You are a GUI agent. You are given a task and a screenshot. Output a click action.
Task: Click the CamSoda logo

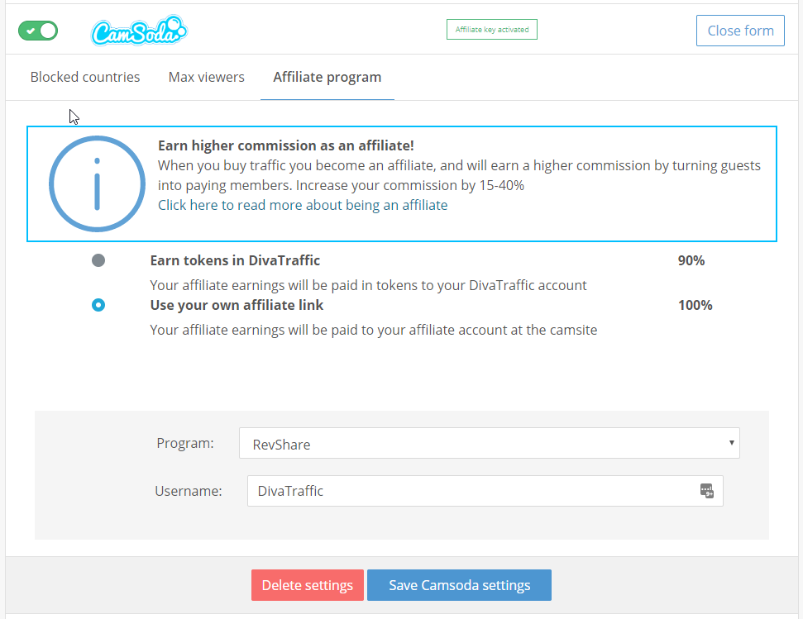click(139, 31)
